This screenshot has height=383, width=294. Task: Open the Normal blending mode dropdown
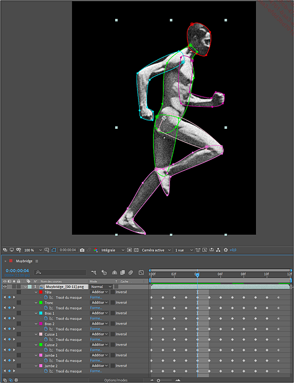coord(101,287)
